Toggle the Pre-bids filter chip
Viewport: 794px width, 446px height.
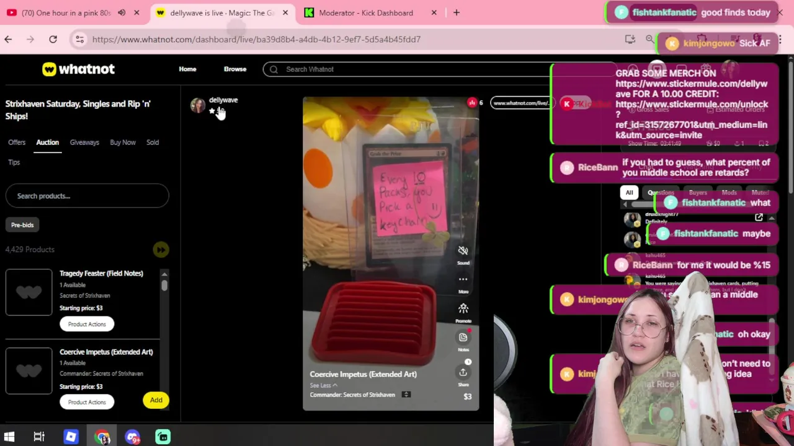[x=22, y=225]
